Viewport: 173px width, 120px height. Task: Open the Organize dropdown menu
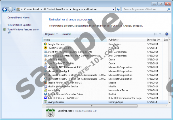pos(51,34)
